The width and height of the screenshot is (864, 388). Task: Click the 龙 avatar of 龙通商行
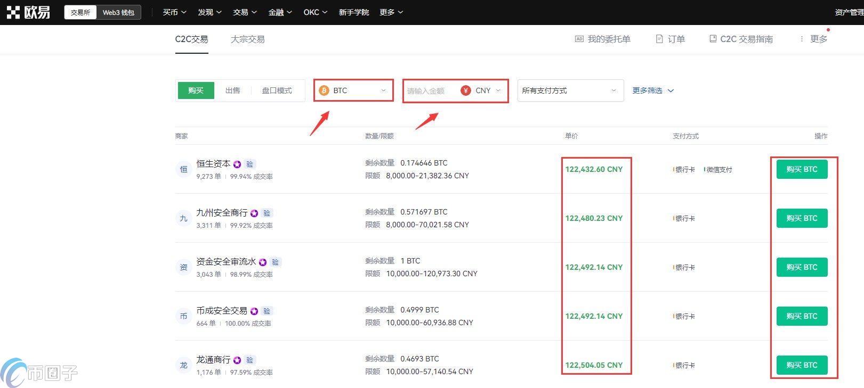(183, 365)
